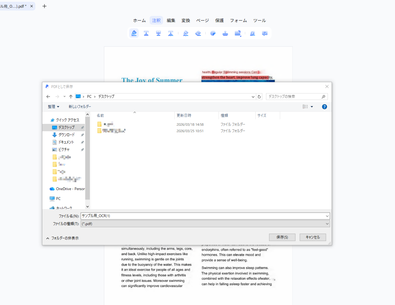Select the highlighter tool in annotation toolbar
Viewport: 395px width, 305px height.
pos(134,33)
